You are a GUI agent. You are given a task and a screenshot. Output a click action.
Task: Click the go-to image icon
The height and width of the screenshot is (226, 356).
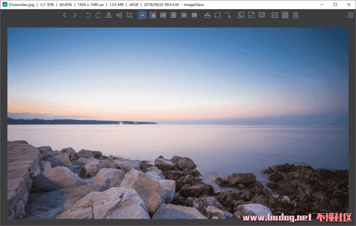228,15
